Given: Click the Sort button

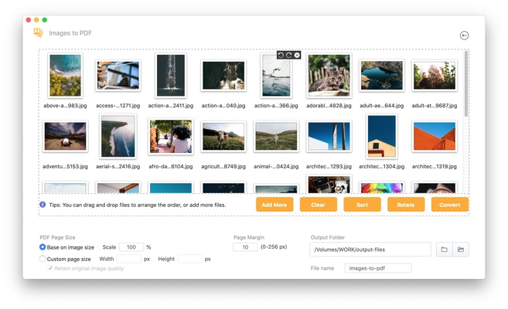Looking at the screenshot, I should pos(362,205).
